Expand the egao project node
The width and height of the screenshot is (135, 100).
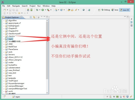4,39
